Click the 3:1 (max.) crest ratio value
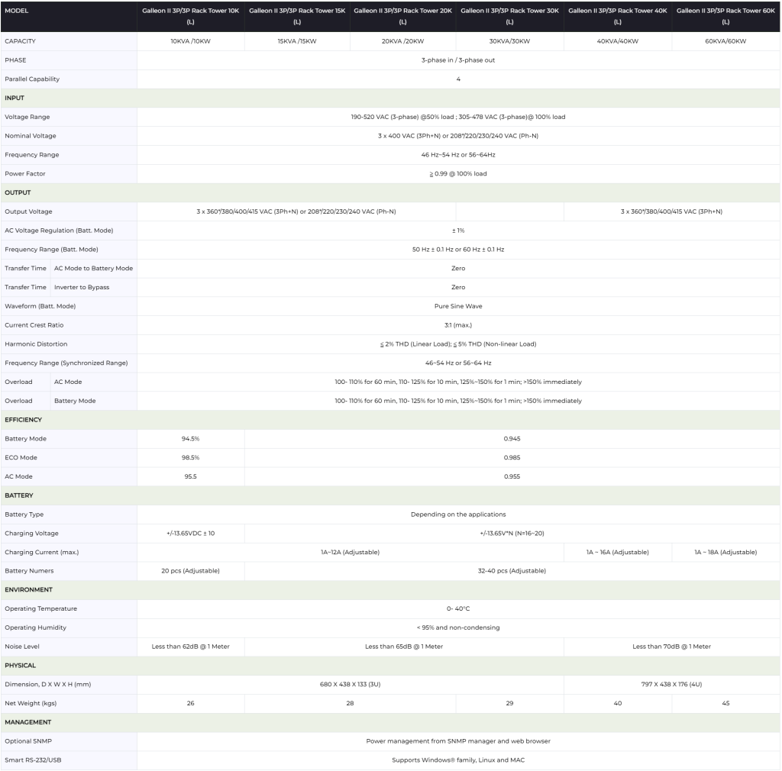This screenshot has height=771, width=782. pyautogui.click(x=458, y=325)
